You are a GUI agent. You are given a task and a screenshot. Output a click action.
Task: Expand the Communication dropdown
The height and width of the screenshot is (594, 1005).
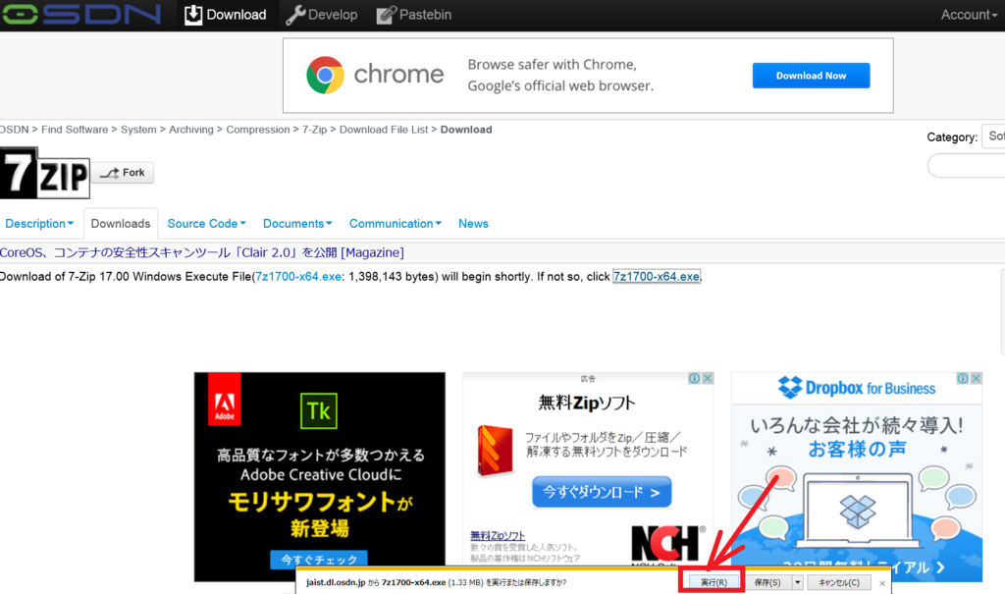pyautogui.click(x=396, y=224)
